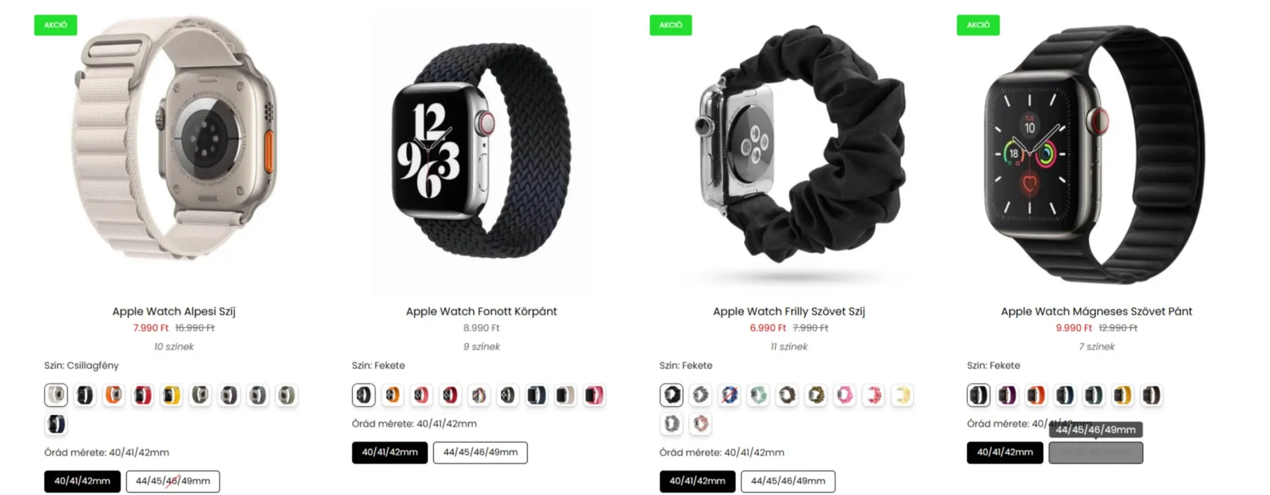
Task: Select leopard print swatch for Frilly Szövet Szíj
Action: [816, 395]
